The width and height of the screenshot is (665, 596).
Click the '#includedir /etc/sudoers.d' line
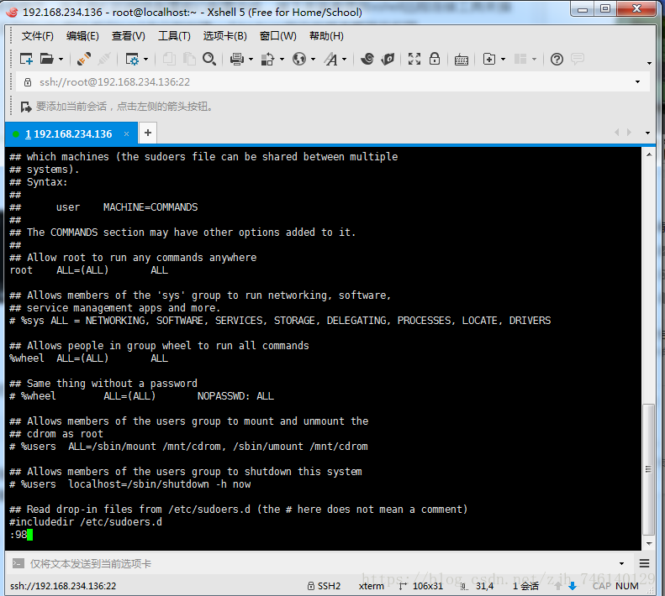click(x=86, y=522)
